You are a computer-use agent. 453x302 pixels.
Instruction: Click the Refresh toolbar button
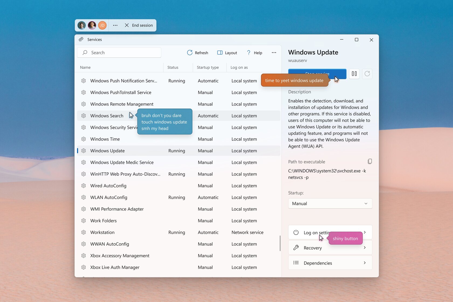(198, 53)
